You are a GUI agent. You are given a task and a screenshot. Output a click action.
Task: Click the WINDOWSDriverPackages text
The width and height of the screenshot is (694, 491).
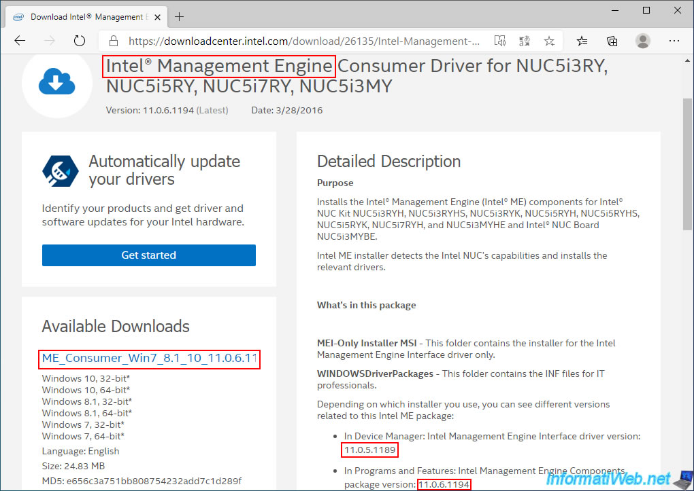(x=375, y=374)
